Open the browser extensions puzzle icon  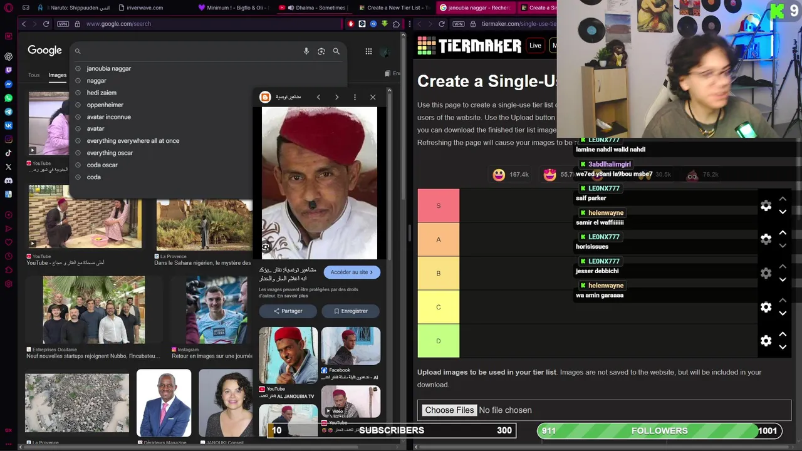396,24
